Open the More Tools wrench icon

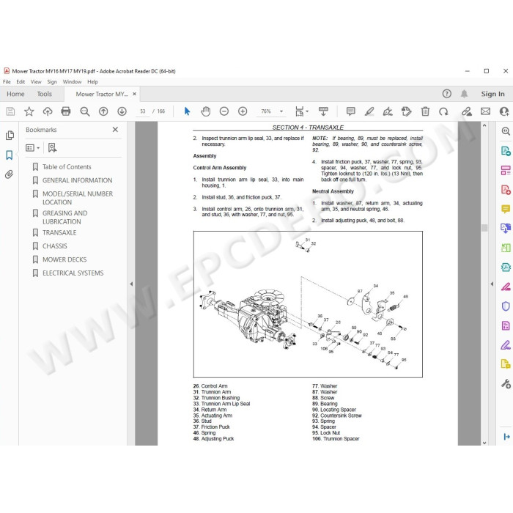pos(506,383)
